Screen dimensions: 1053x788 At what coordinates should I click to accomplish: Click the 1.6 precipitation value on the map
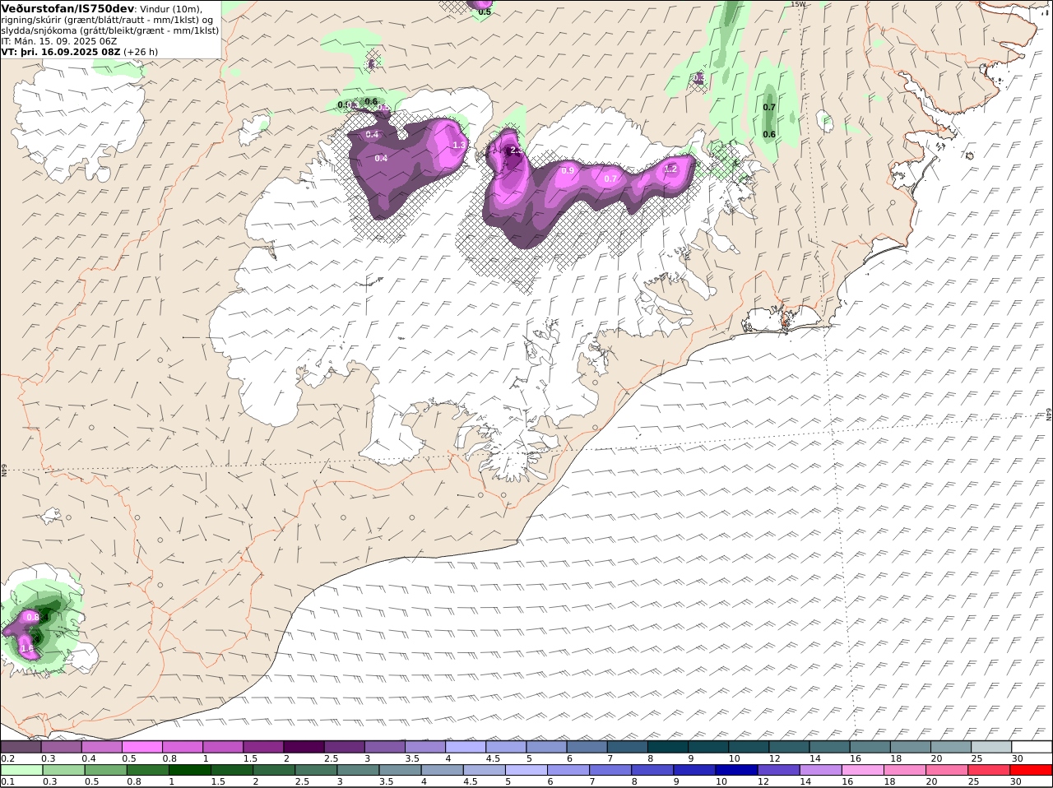pos(27,648)
